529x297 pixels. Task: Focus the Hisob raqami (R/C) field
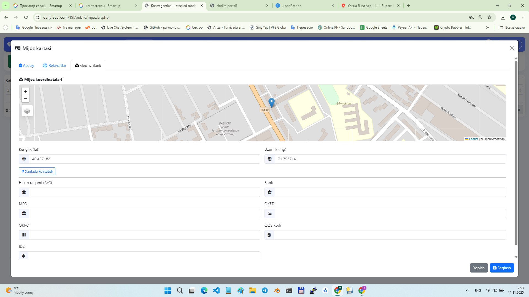pos(144,192)
